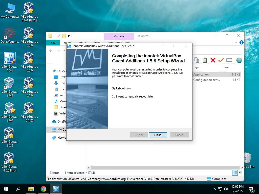Screen dimensions: 259x194
Task: Expand the Explorer ribbon chevron
Action: 236,42
